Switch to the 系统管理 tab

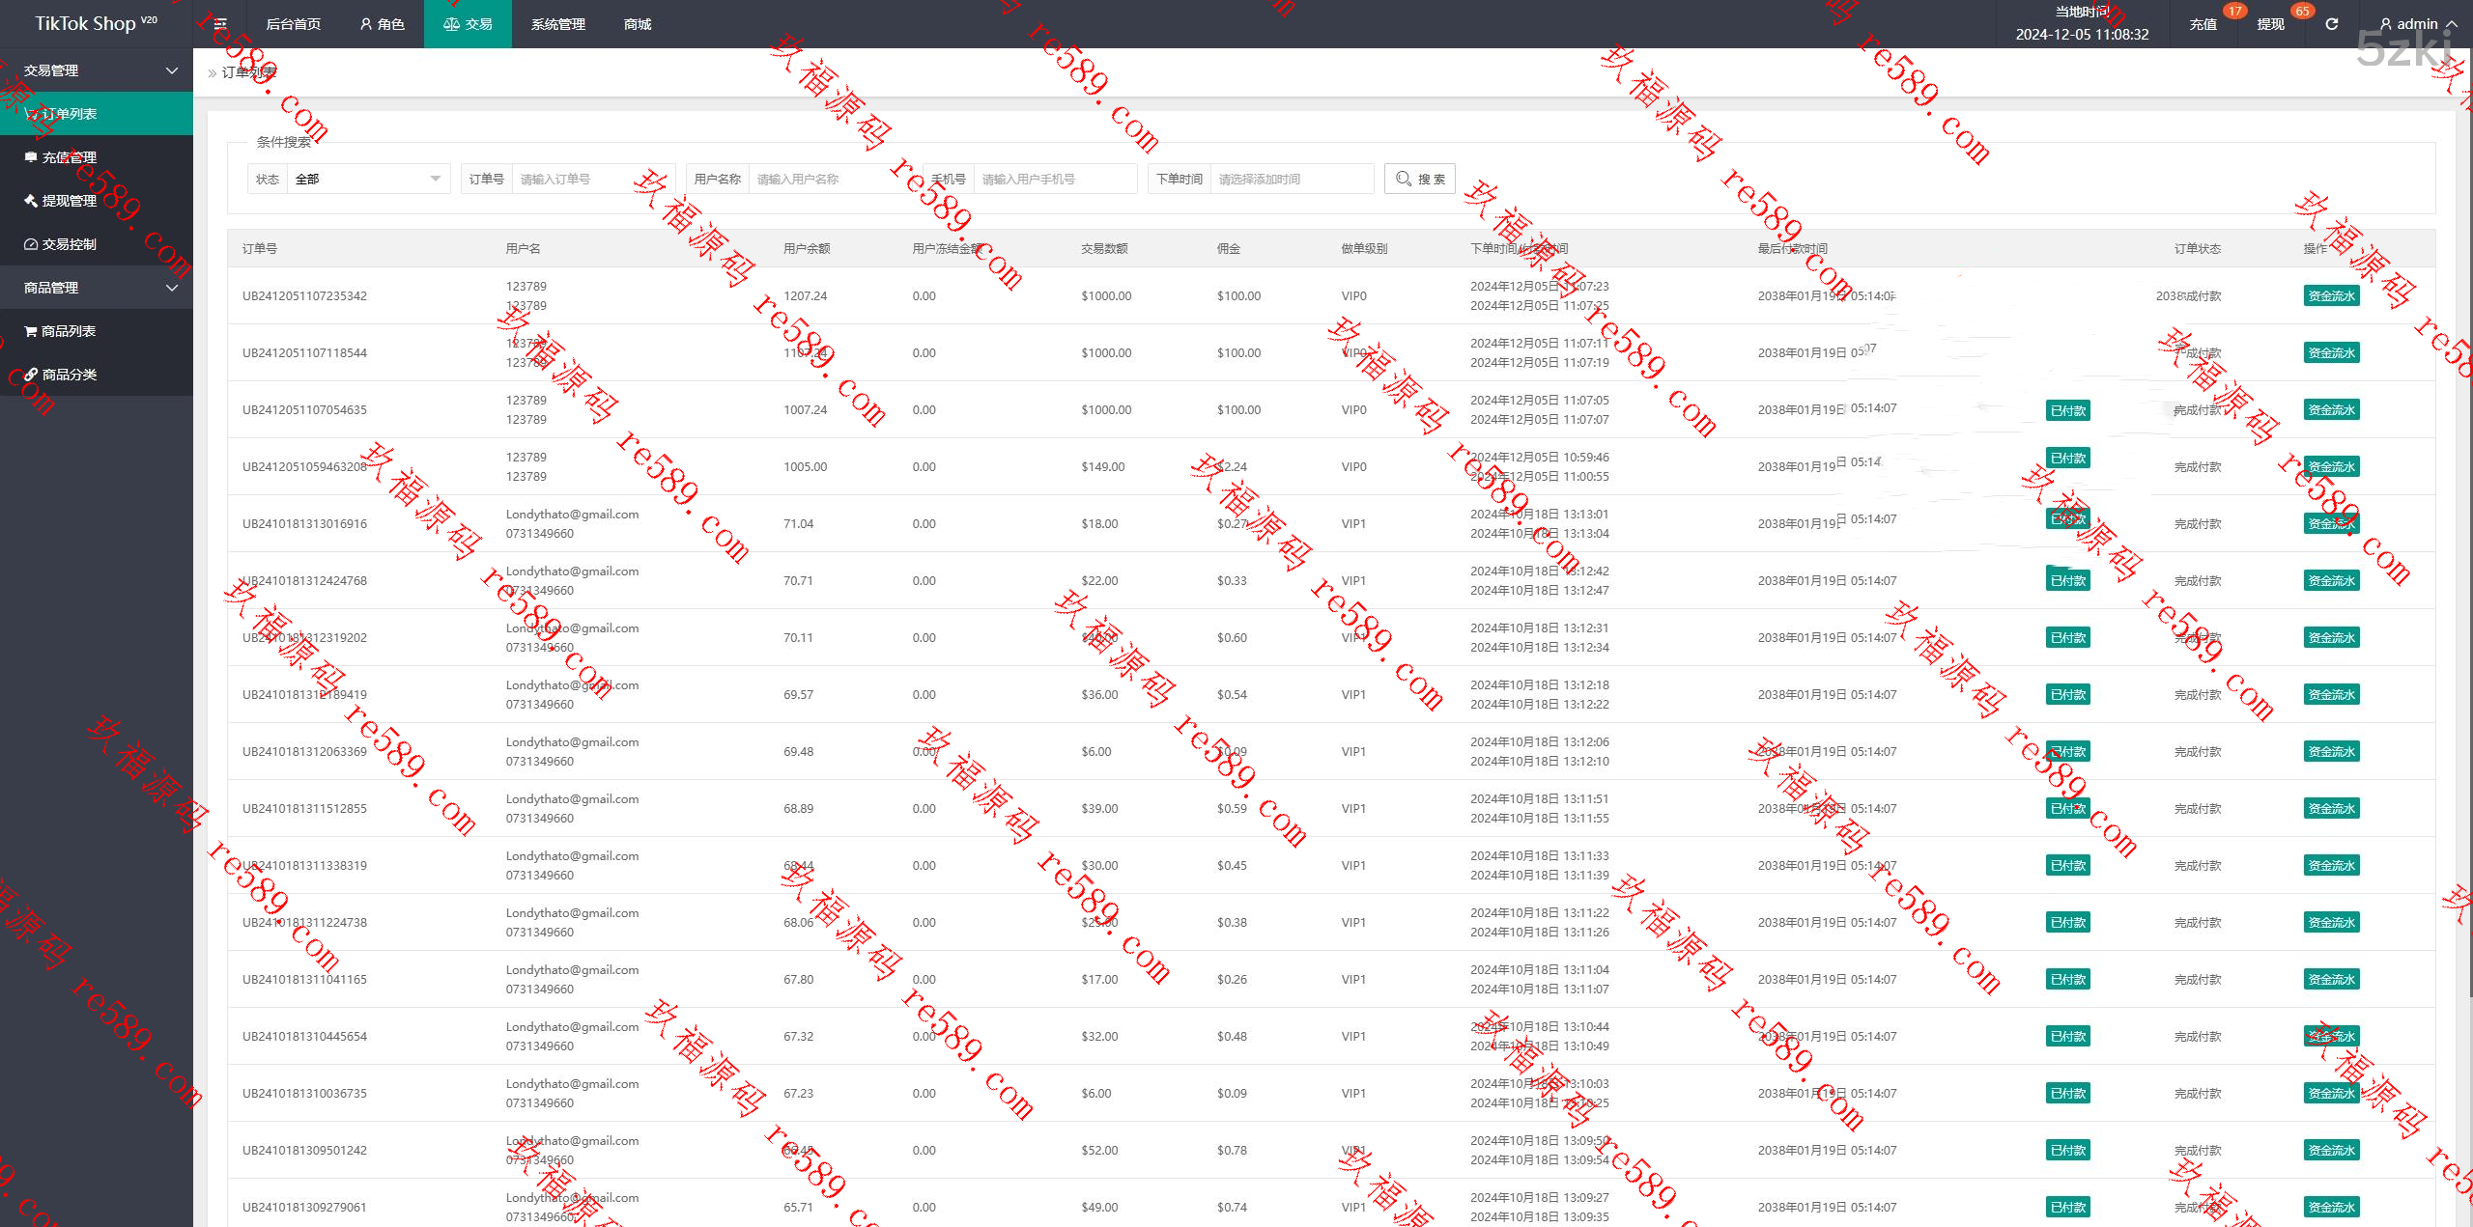[x=557, y=24]
